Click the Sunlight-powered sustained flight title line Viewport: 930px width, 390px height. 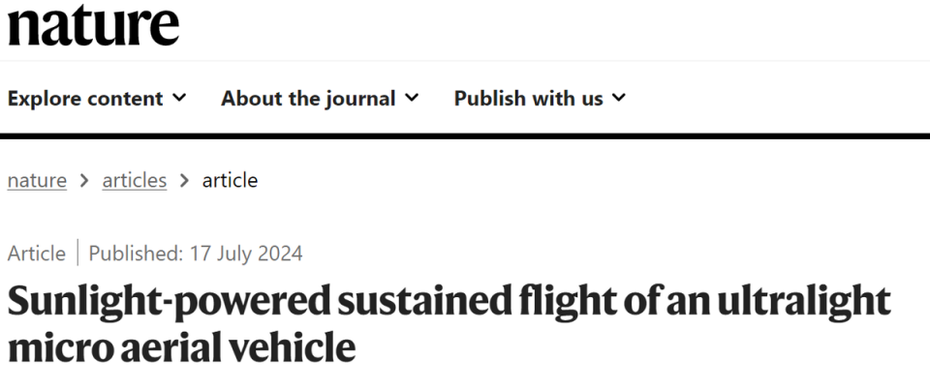tap(449, 303)
